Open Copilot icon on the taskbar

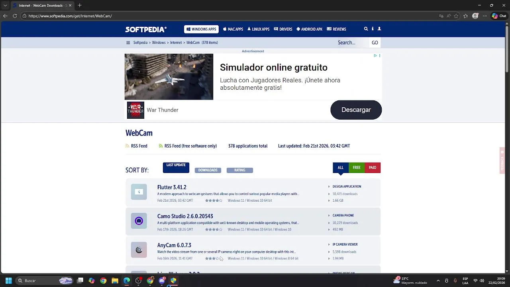[92, 281]
